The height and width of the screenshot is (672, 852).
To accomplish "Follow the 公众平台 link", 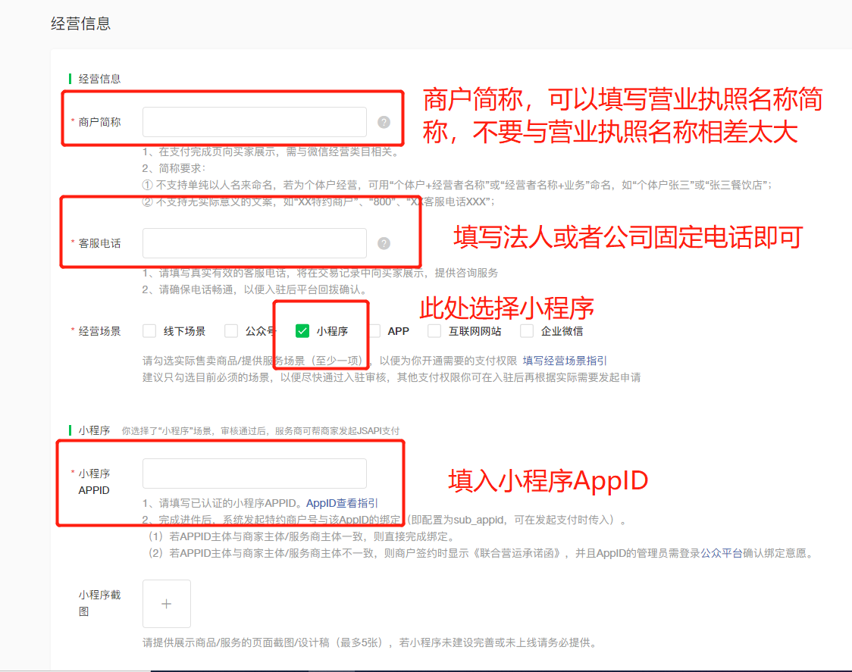I will coord(721,553).
